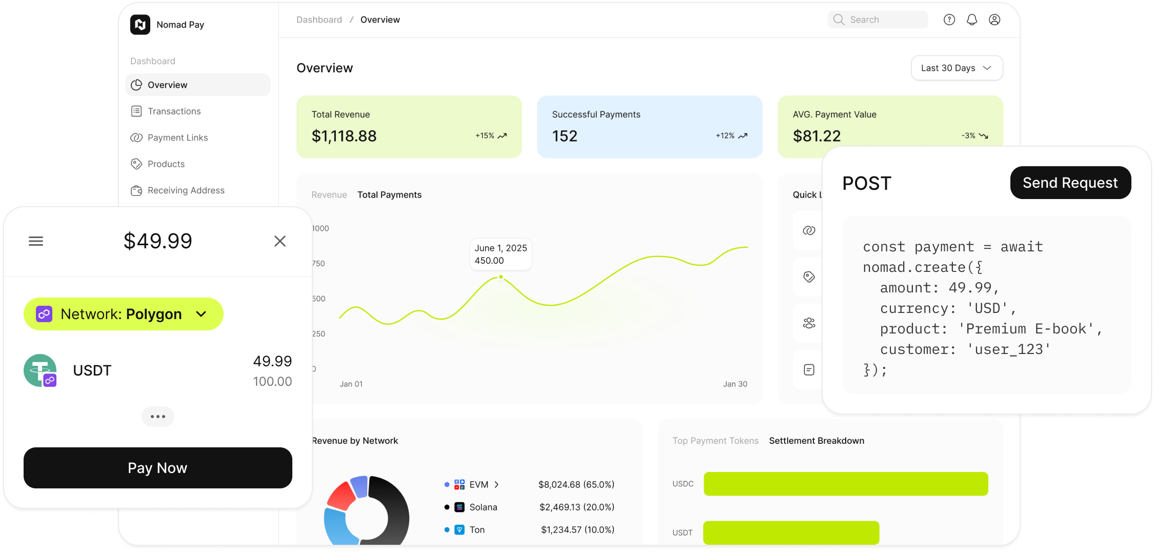Open the Settlement Breakdown tab
The image size is (1155, 552).
coord(817,440)
